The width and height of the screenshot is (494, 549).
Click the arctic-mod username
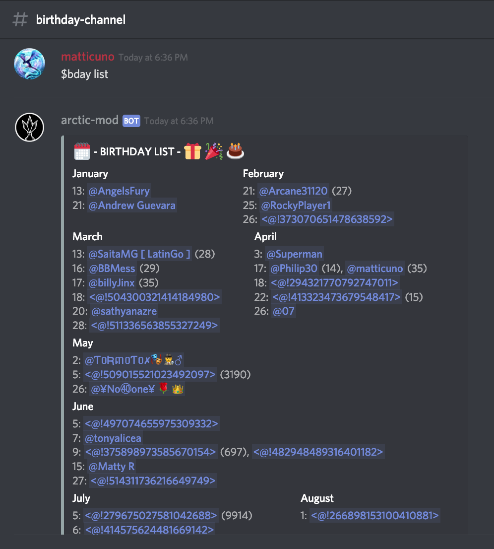[90, 120]
